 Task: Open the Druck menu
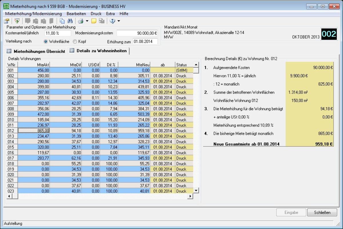point(96,13)
